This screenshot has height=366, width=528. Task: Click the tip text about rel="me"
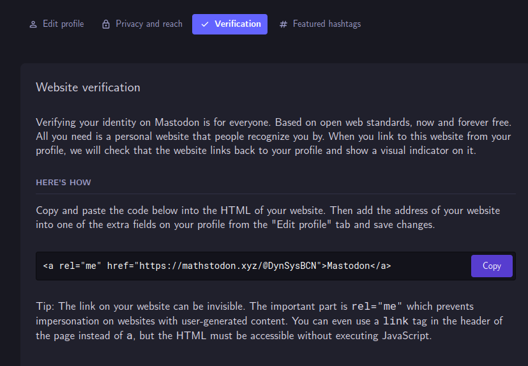[269, 321]
